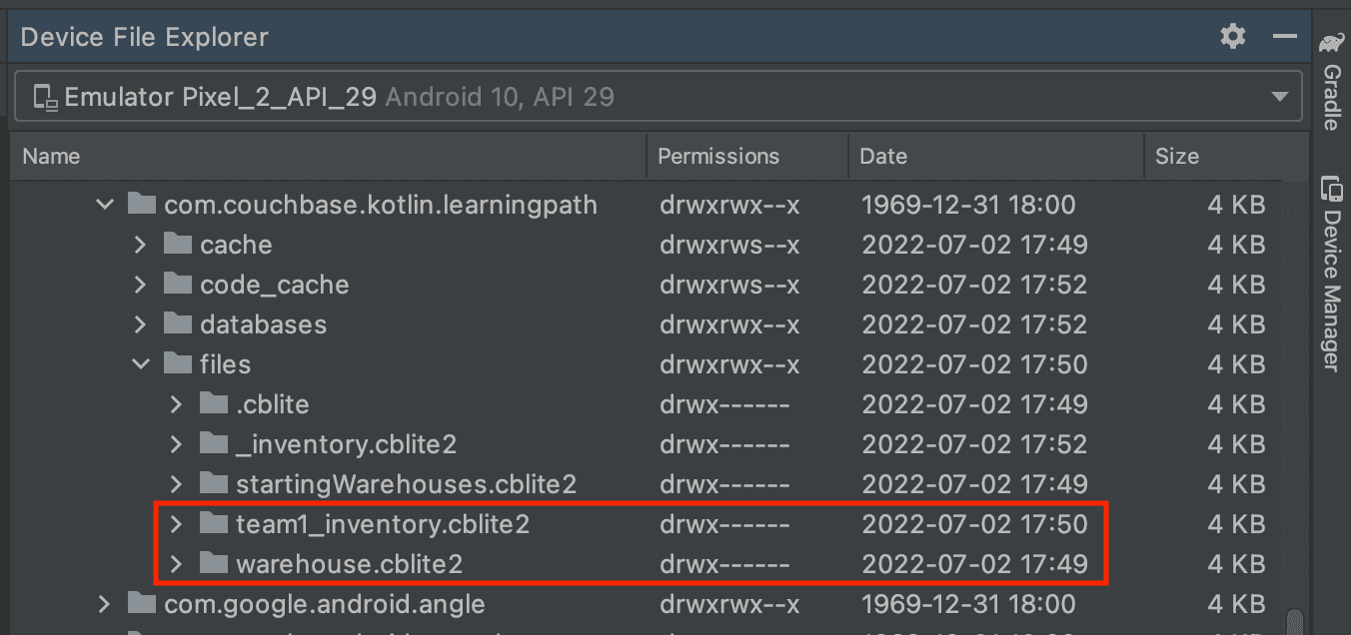Select the code_cache row name
This screenshot has width=1351, height=635.
(275, 285)
